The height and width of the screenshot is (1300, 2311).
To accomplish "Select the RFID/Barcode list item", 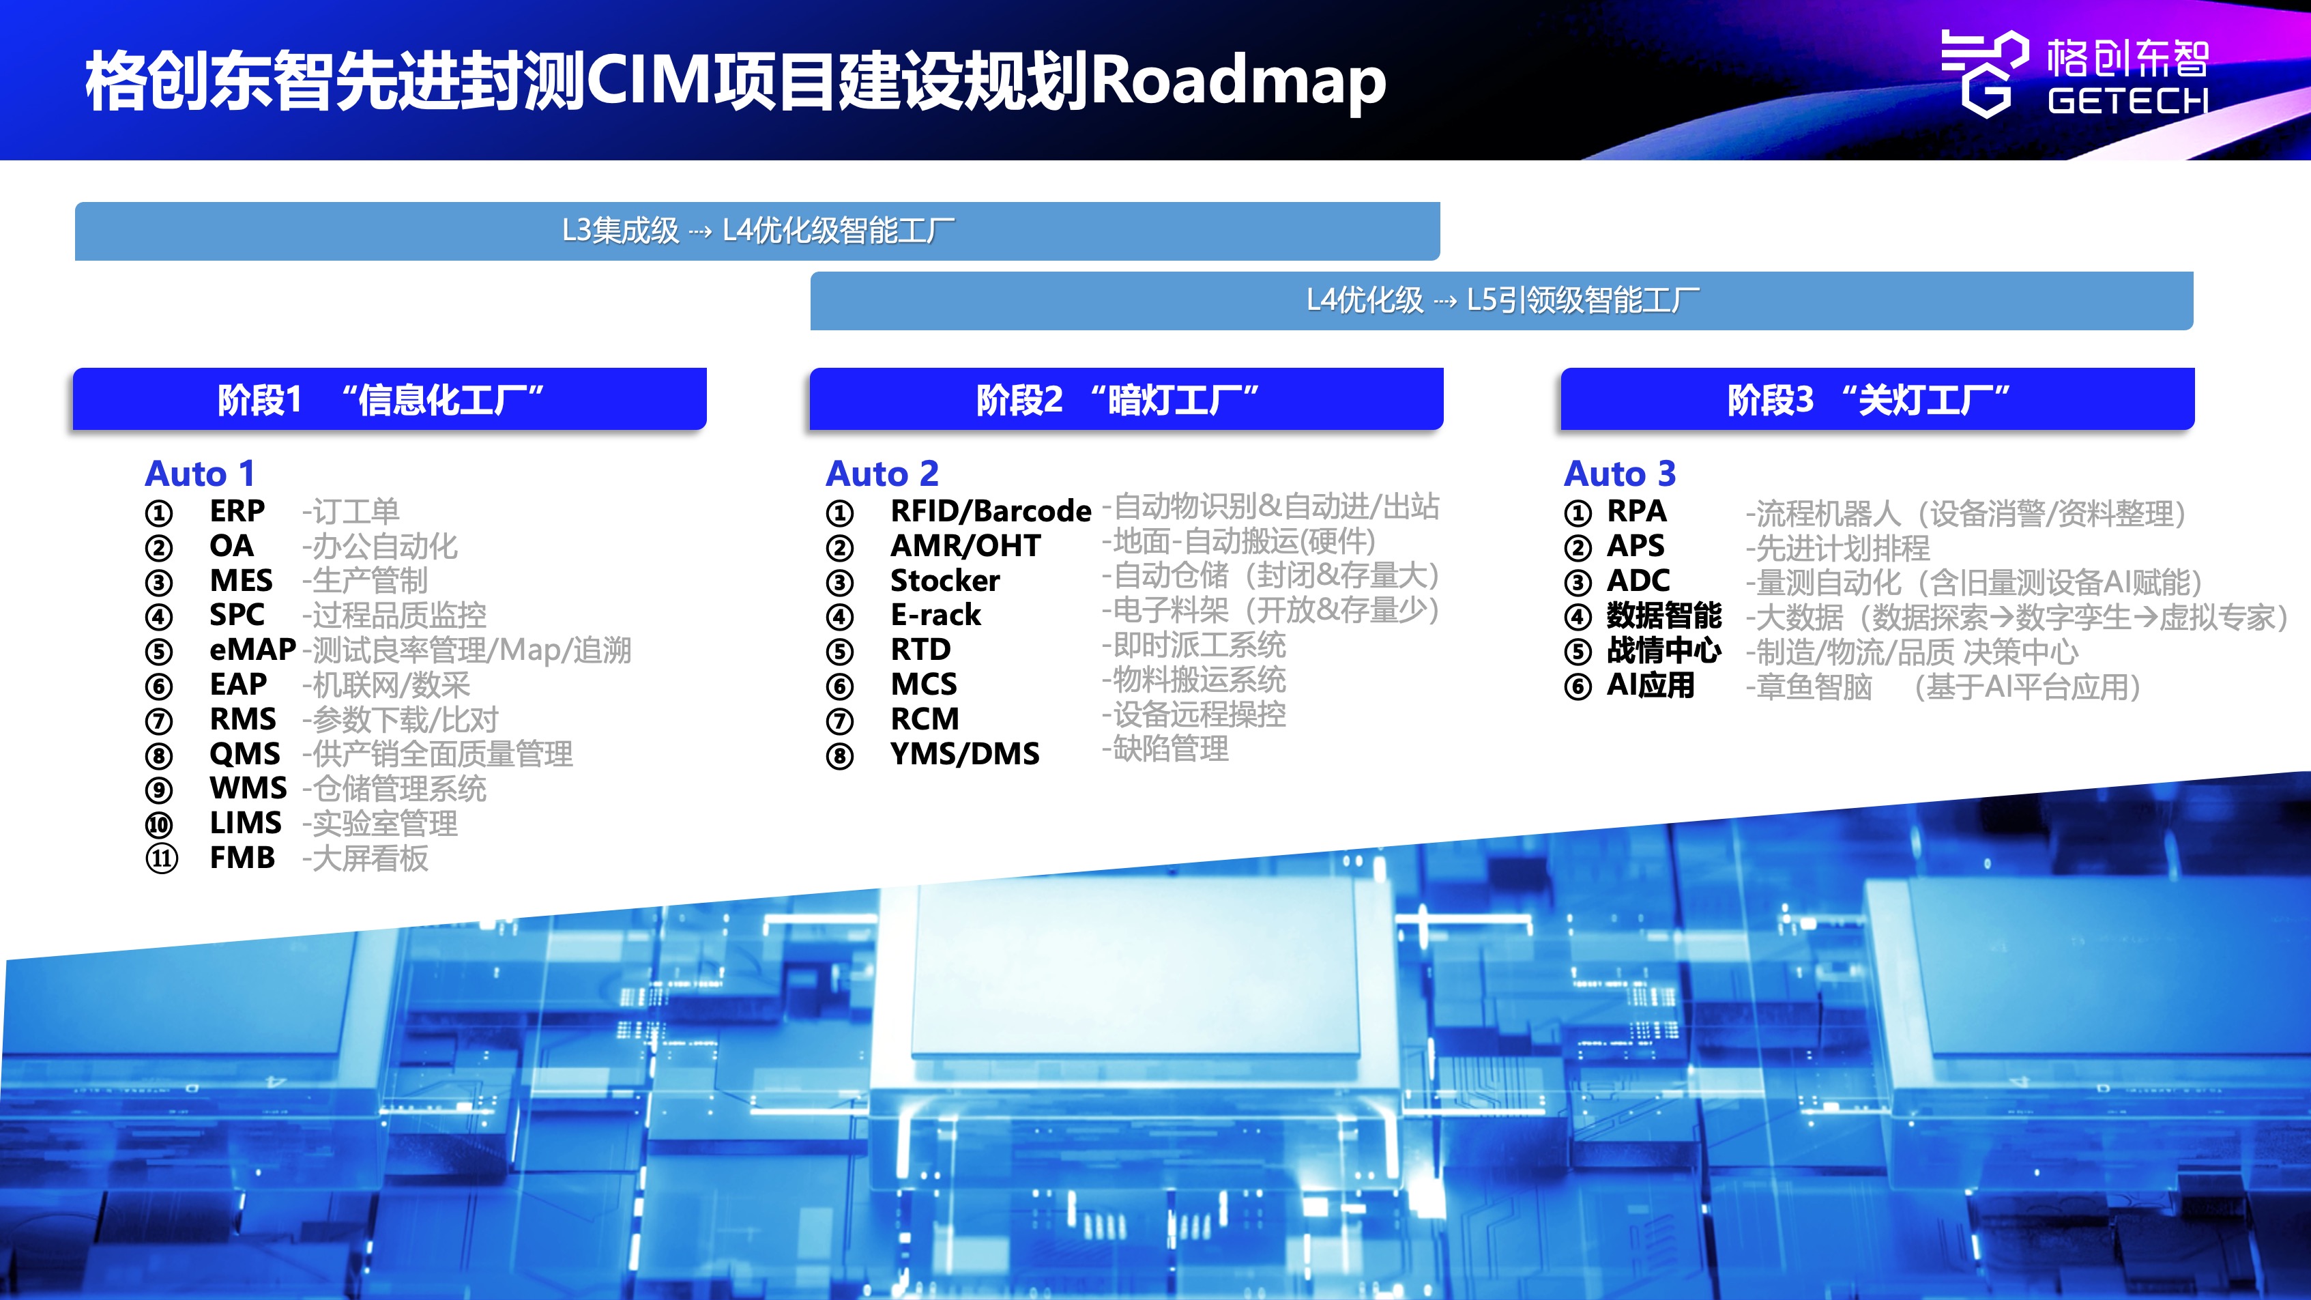I will tap(989, 510).
